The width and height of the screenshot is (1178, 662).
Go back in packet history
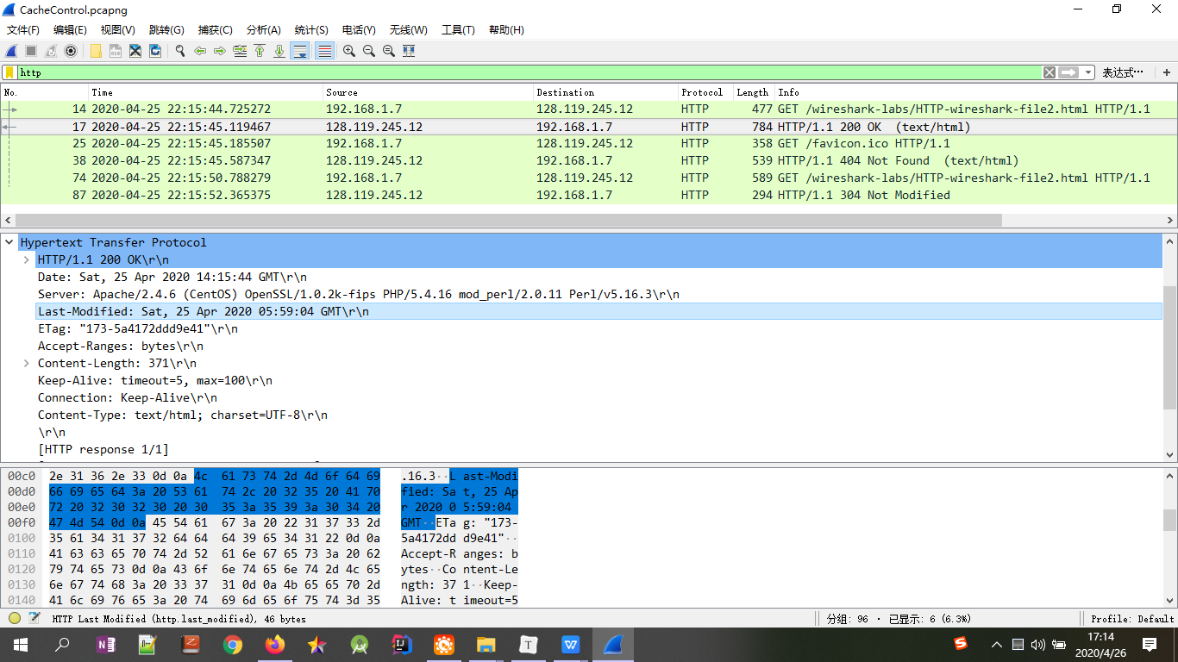point(200,51)
